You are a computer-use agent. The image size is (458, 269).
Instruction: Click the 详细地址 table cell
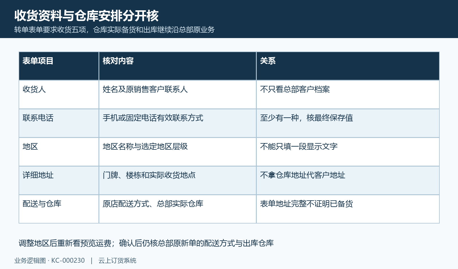(x=59, y=181)
